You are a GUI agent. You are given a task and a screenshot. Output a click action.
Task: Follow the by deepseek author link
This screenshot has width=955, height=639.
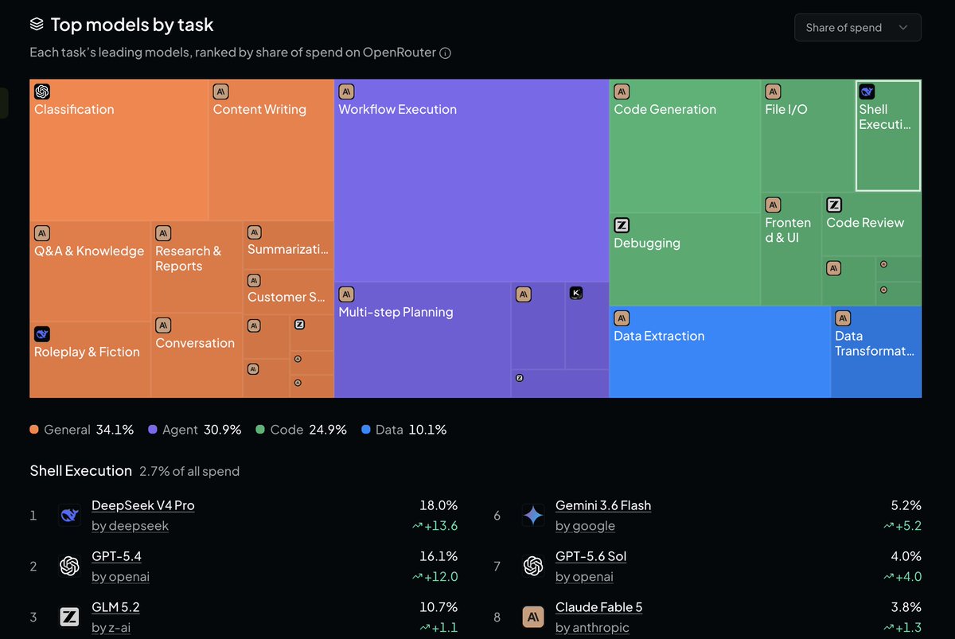point(130,526)
